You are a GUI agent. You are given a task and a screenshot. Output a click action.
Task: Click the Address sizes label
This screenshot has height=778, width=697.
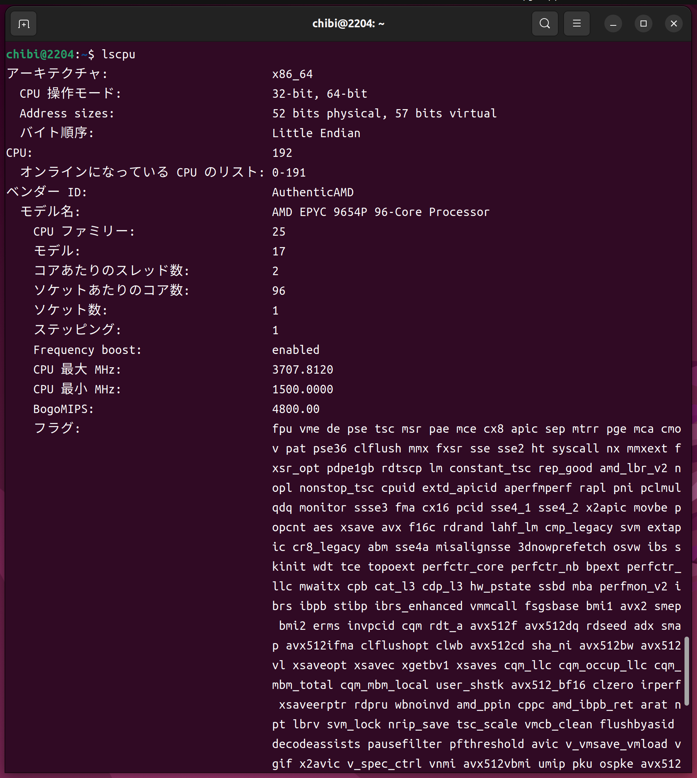[67, 113]
